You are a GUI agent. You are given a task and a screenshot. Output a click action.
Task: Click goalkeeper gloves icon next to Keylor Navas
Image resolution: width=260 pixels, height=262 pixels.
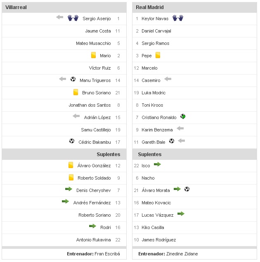pos(178,18)
